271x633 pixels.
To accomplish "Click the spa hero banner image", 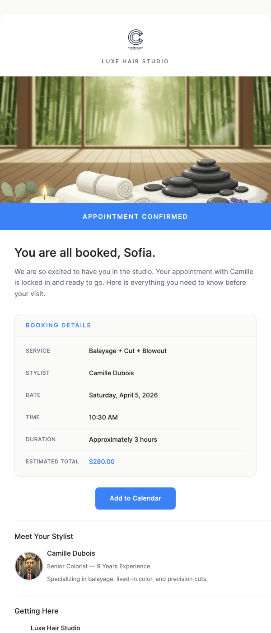I will (135, 139).
